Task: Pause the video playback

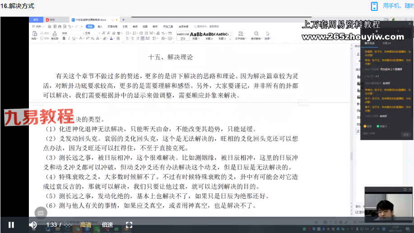Action: click(x=11, y=224)
